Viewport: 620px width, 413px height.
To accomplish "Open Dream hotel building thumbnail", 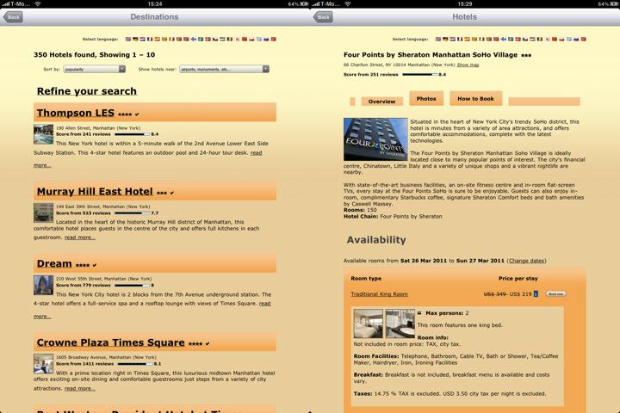I will pos(44,285).
